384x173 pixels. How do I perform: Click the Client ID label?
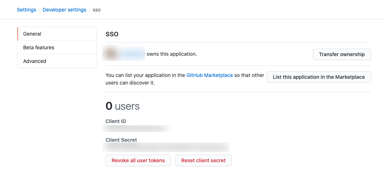(116, 121)
